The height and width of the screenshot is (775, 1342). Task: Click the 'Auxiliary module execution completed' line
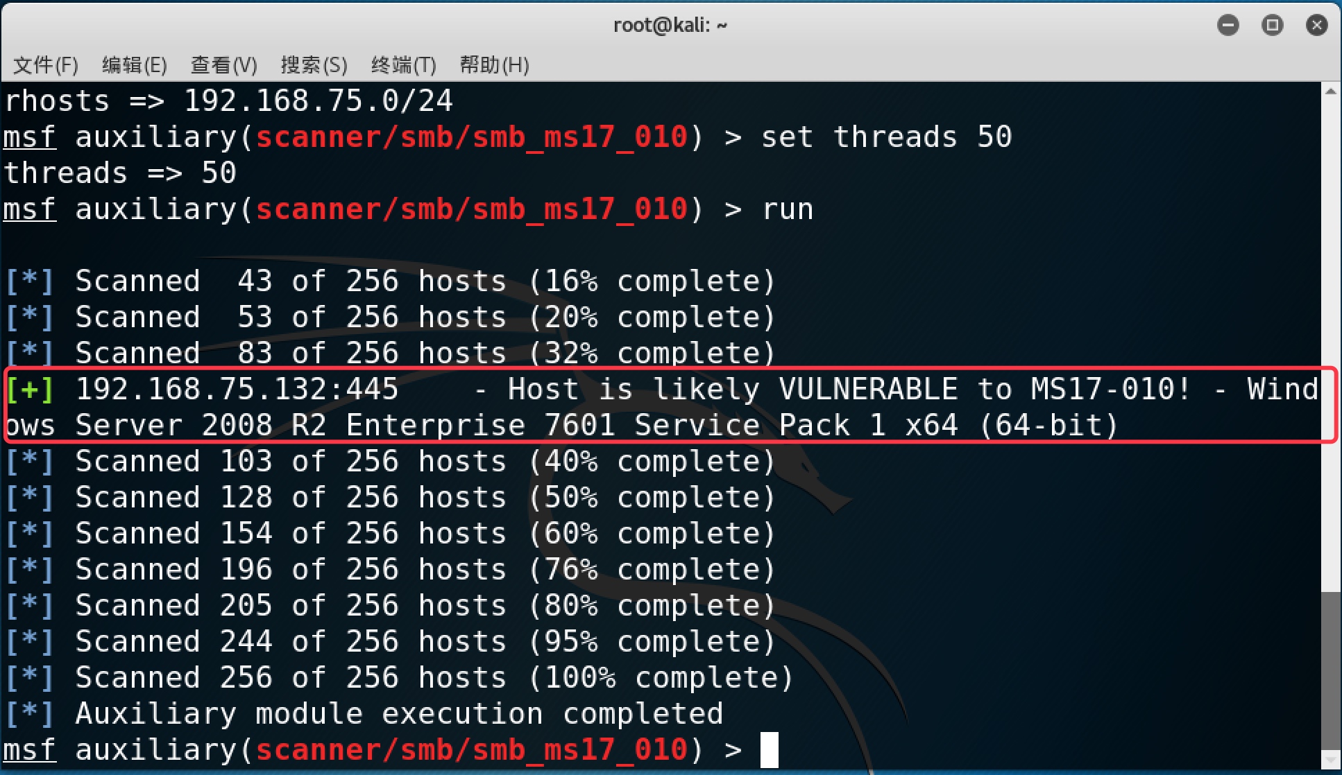coord(399,714)
